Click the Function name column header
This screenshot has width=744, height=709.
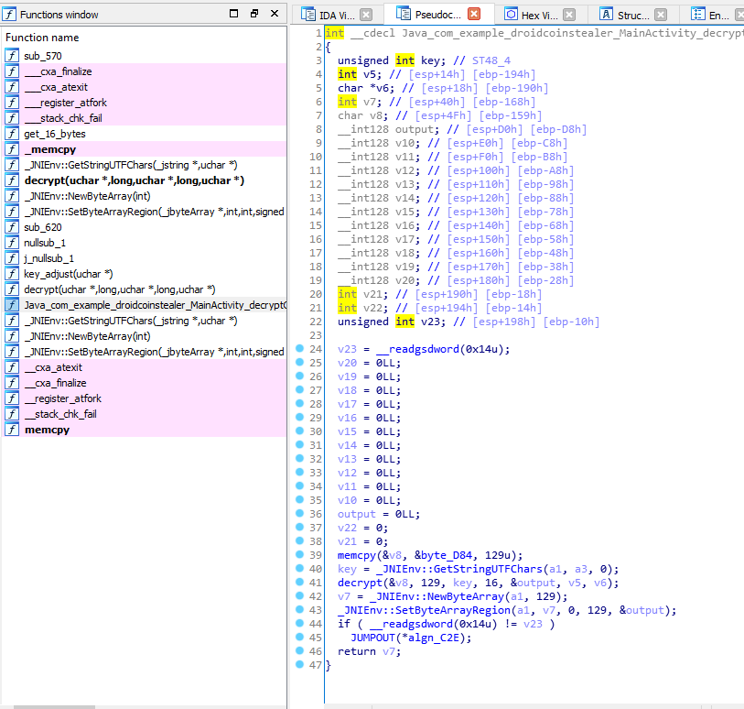tap(42, 38)
